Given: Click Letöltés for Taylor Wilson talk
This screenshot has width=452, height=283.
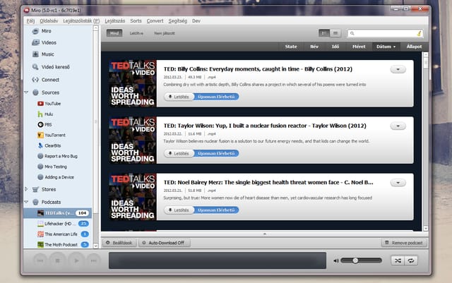Looking at the screenshot, I should coord(179,153).
